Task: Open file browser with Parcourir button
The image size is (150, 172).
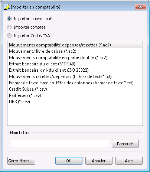Action: point(125,144)
